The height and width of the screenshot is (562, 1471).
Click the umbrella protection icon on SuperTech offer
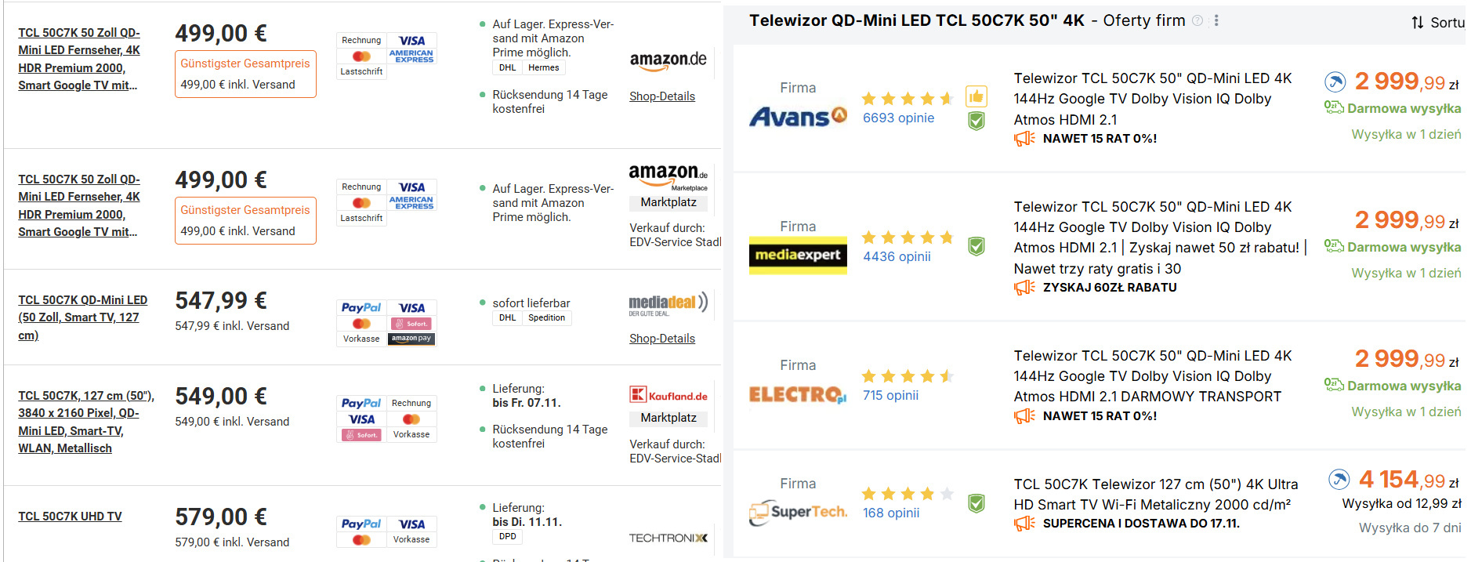click(x=1339, y=479)
